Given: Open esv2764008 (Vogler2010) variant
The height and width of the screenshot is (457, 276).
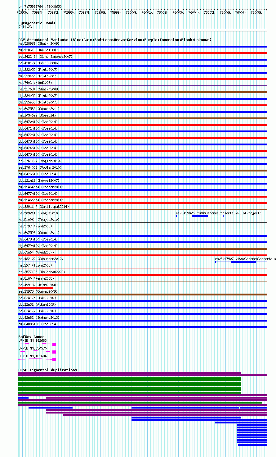Looking at the screenshot, I should (40, 167).
